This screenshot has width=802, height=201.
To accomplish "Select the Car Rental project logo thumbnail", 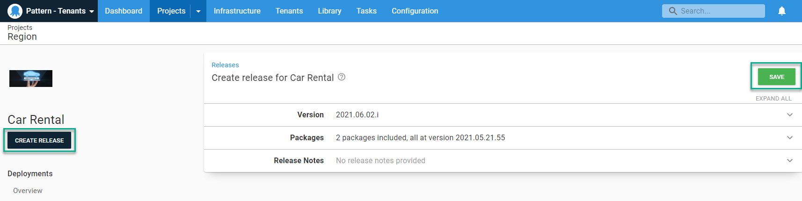I will [x=31, y=79].
